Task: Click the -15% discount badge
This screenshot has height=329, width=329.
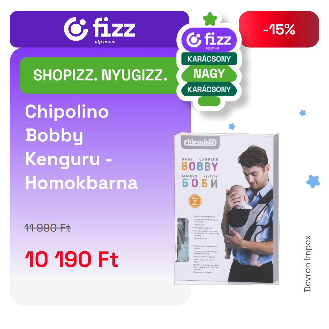Action: coord(279,29)
